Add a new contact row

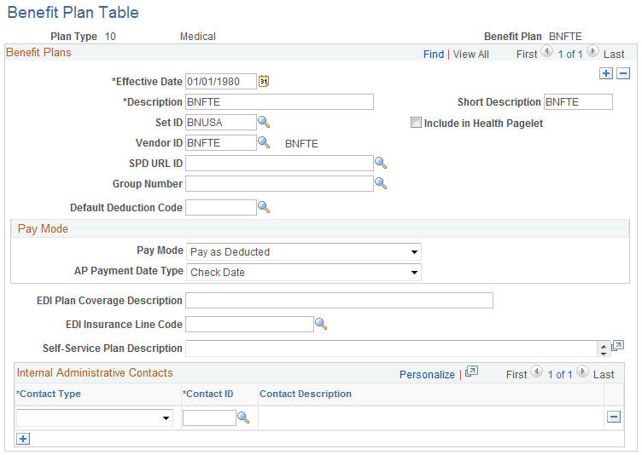click(23, 439)
